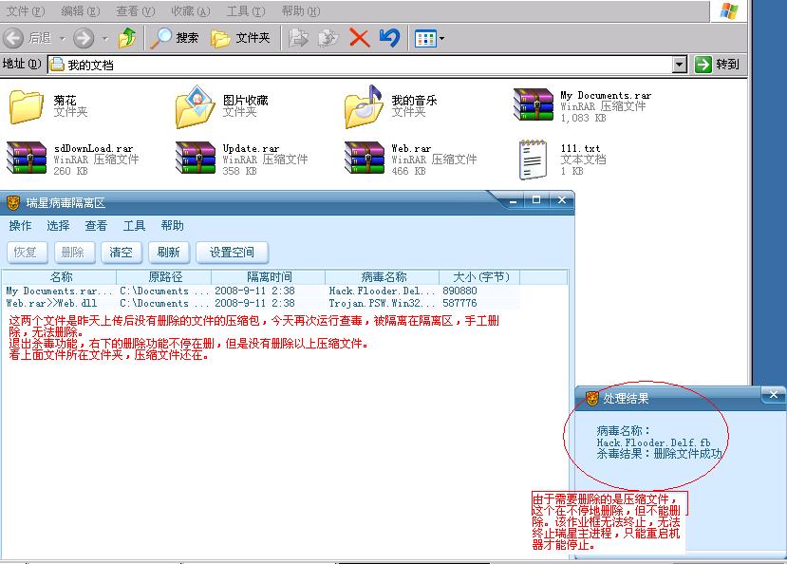This screenshot has height=564, width=787.
Task: Sort by 大小(字节) column header
Action: [480, 277]
